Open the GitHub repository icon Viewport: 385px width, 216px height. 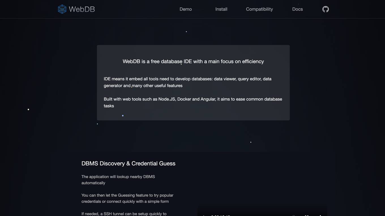click(x=326, y=9)
